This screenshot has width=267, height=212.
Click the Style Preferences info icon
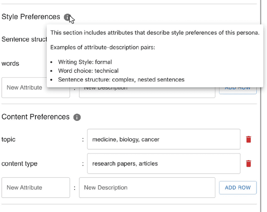(x=67, y=17)
